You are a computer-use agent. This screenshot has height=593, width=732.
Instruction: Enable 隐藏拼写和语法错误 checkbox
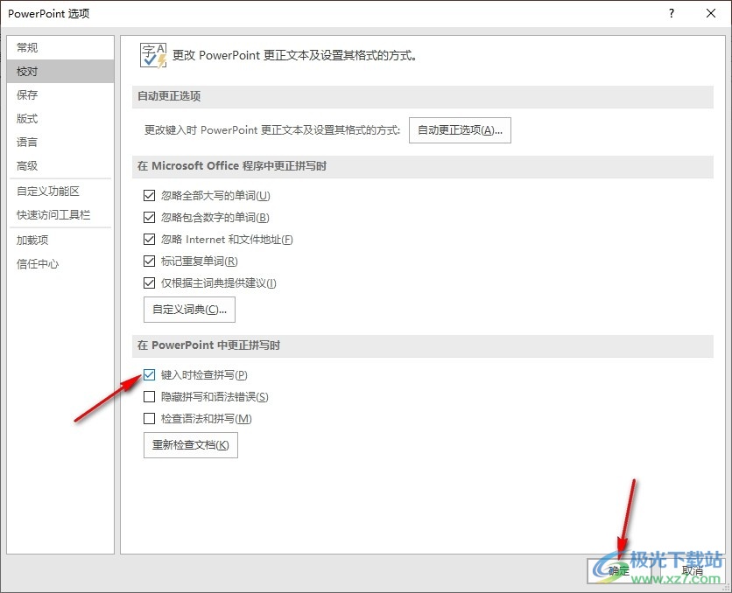(149, 397)
